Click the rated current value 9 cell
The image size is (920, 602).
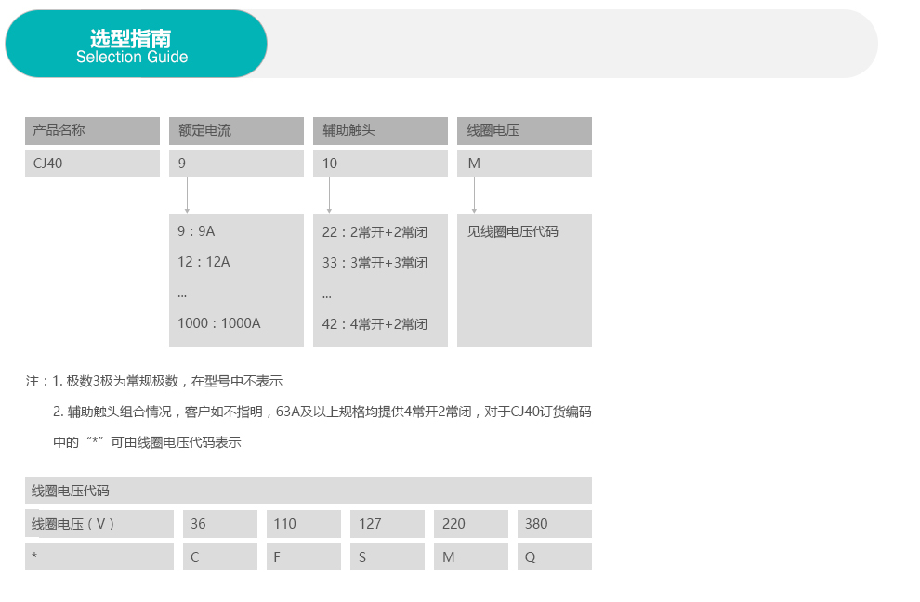[x=236, y=164]
